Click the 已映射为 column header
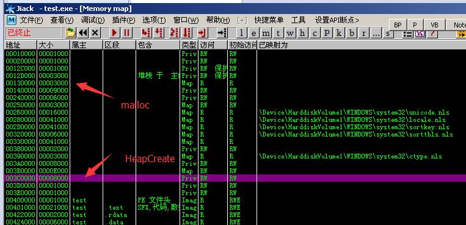The image size is (466, 225). (362, 45)
